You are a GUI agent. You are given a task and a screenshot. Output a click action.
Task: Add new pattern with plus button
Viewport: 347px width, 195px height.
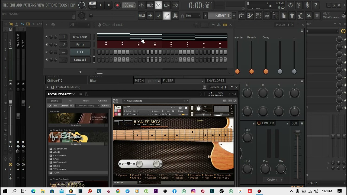[234, 16]
